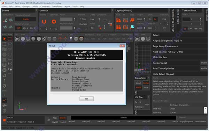The image size is (209, 131).
Task: Click the wireframe globe icon in UV toolbar
Action: coord(148,39)
